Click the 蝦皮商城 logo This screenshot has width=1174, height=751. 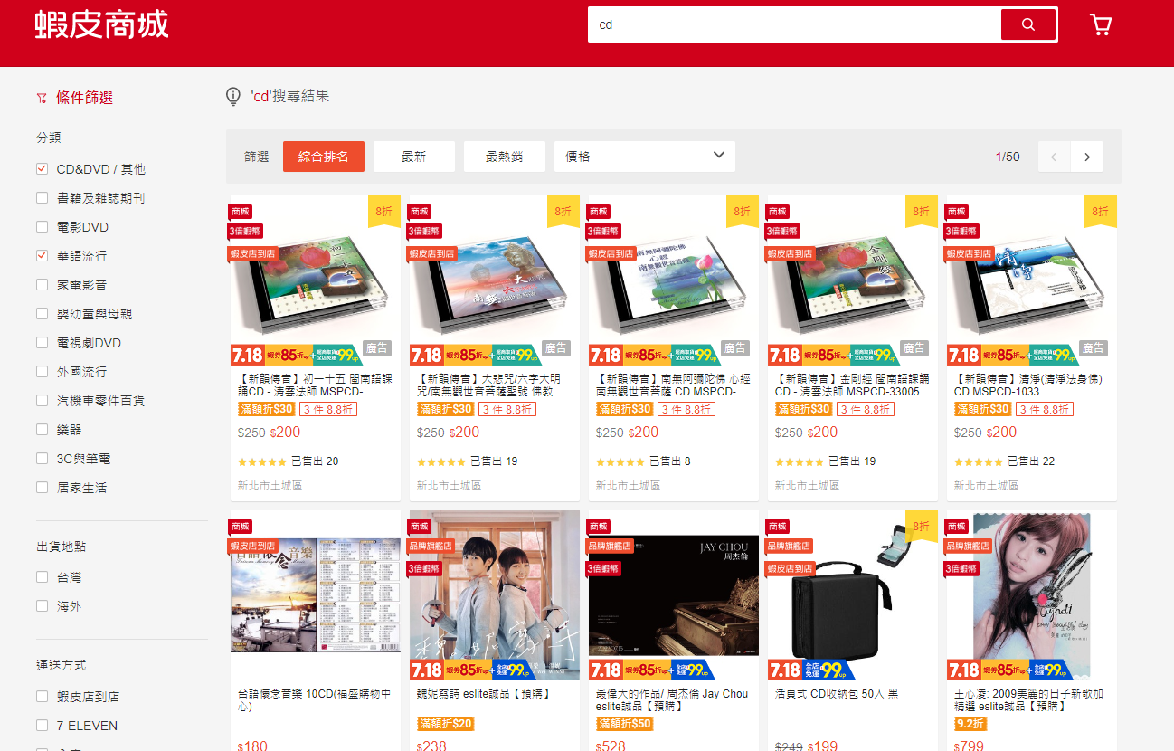102,24
